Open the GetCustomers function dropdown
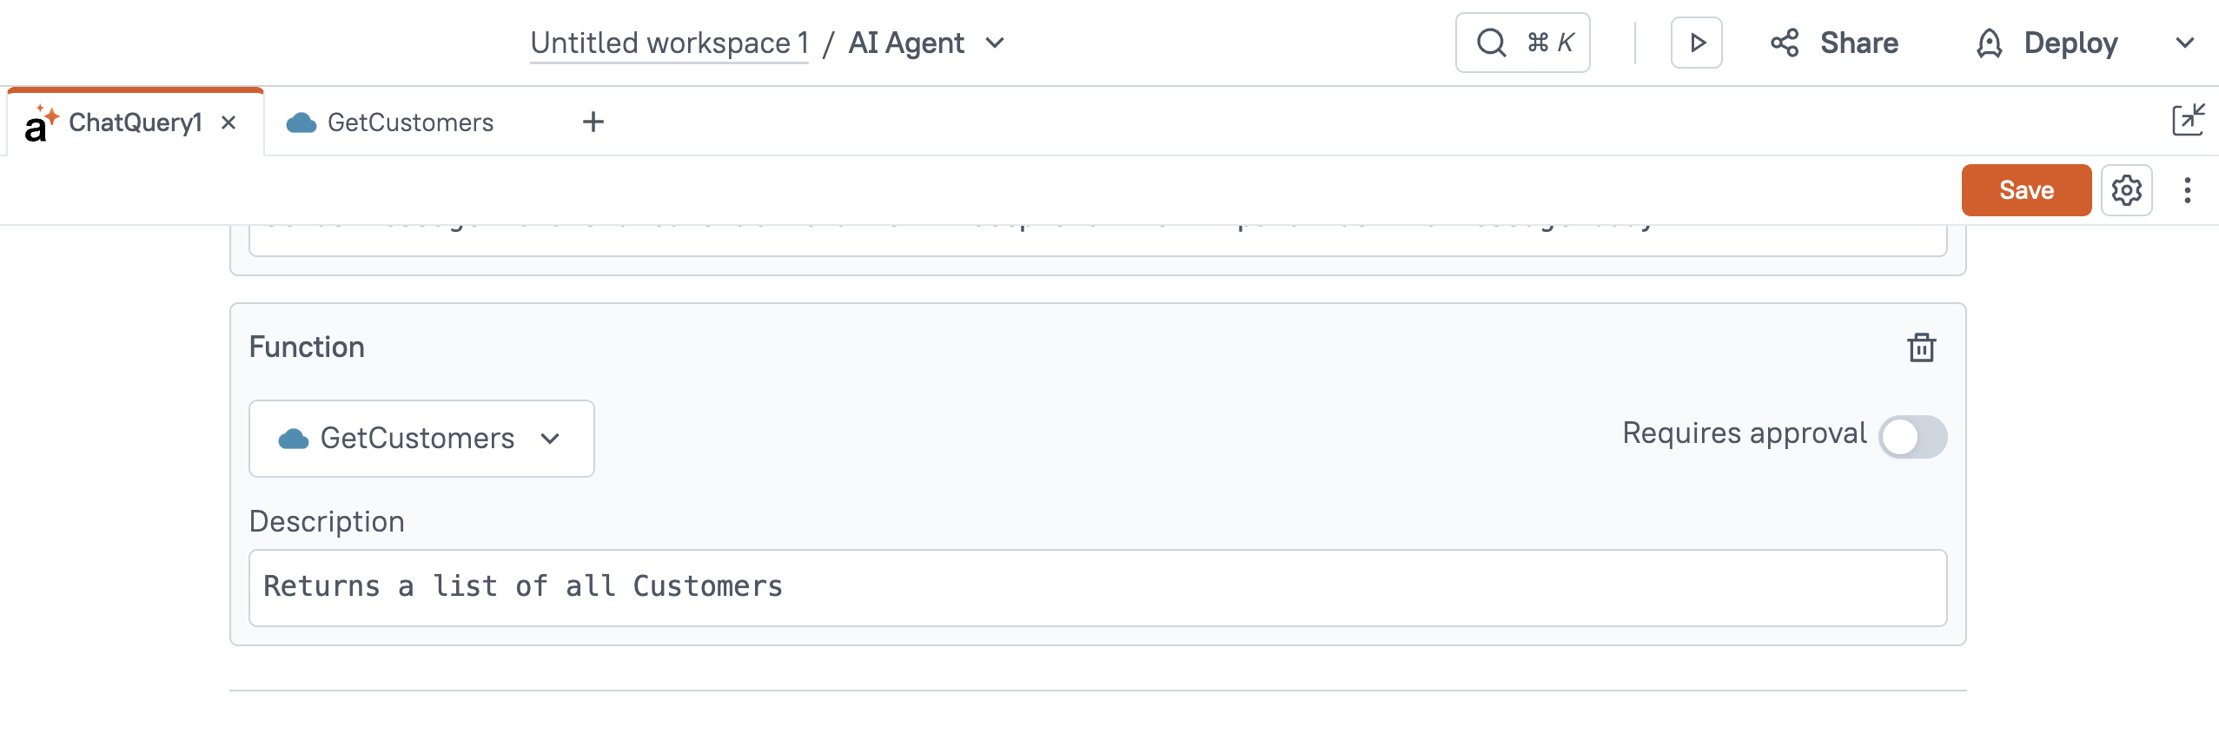This screenshot has height=747, width=2219. coord(421,439)
